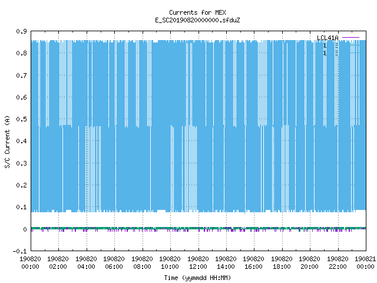This screenshot has height=283, width=377.
Task: Click the chart title "Currents for MEX"
Action: pos(197,12)
